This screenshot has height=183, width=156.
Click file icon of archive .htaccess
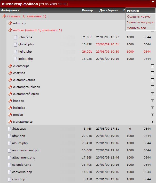click(16, 37)
